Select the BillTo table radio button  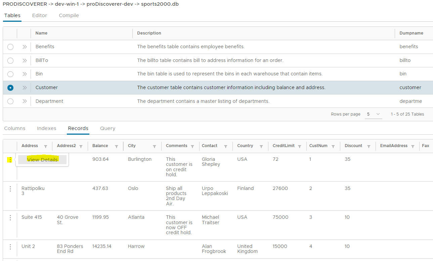(x=10, y=60)
